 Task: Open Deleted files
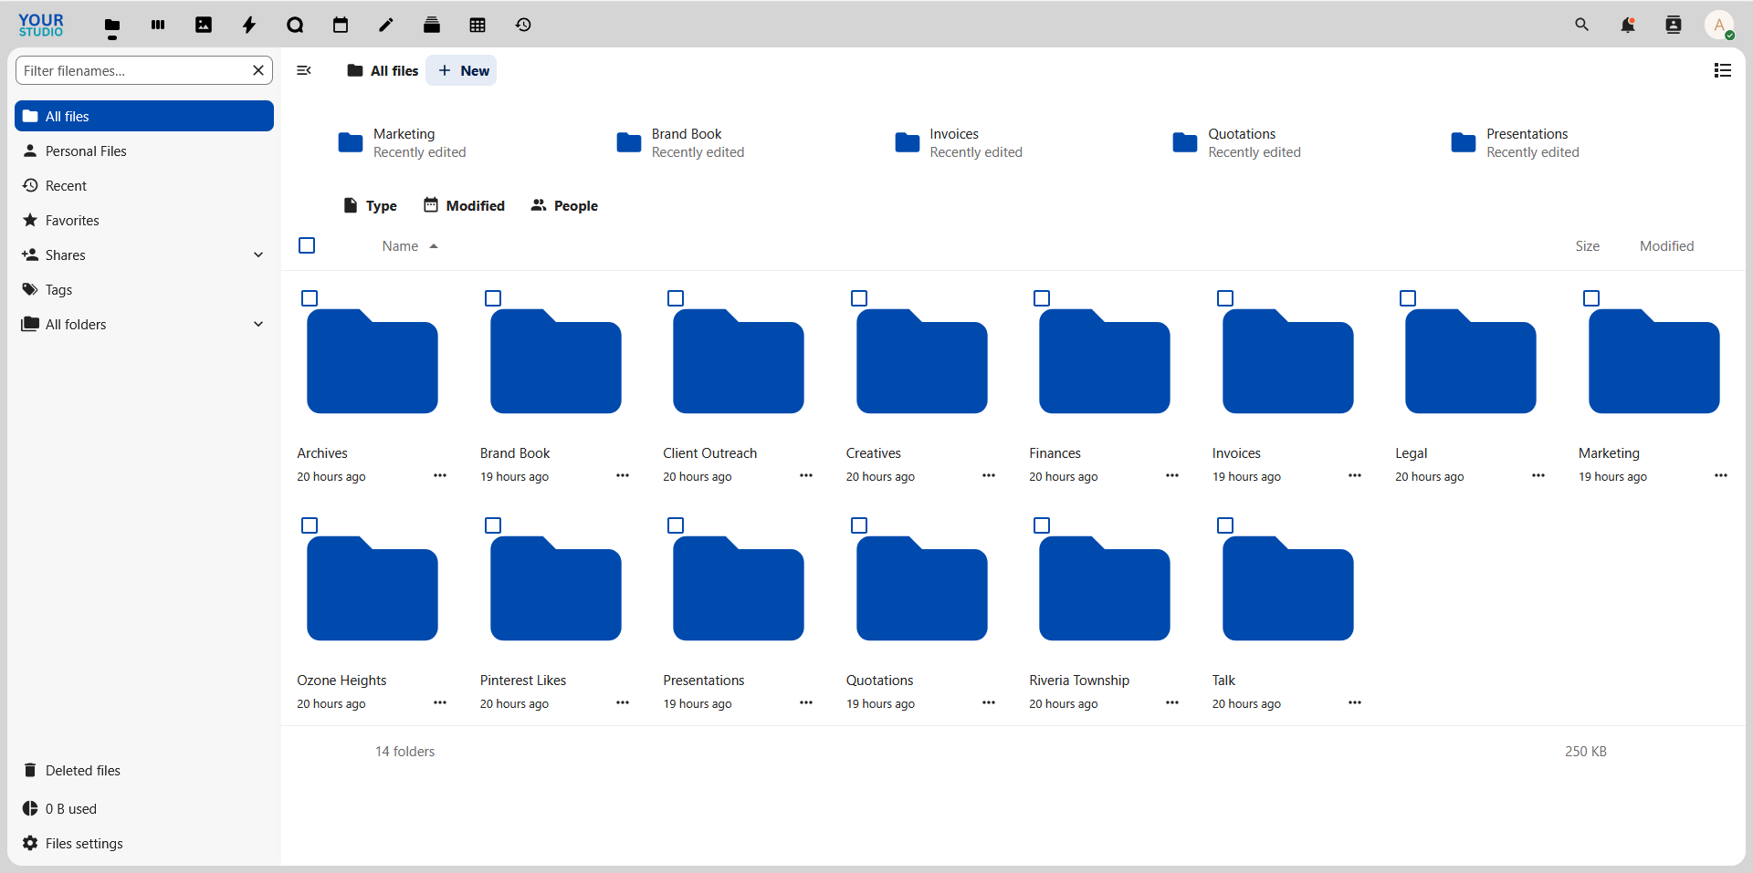pos(144,771)
